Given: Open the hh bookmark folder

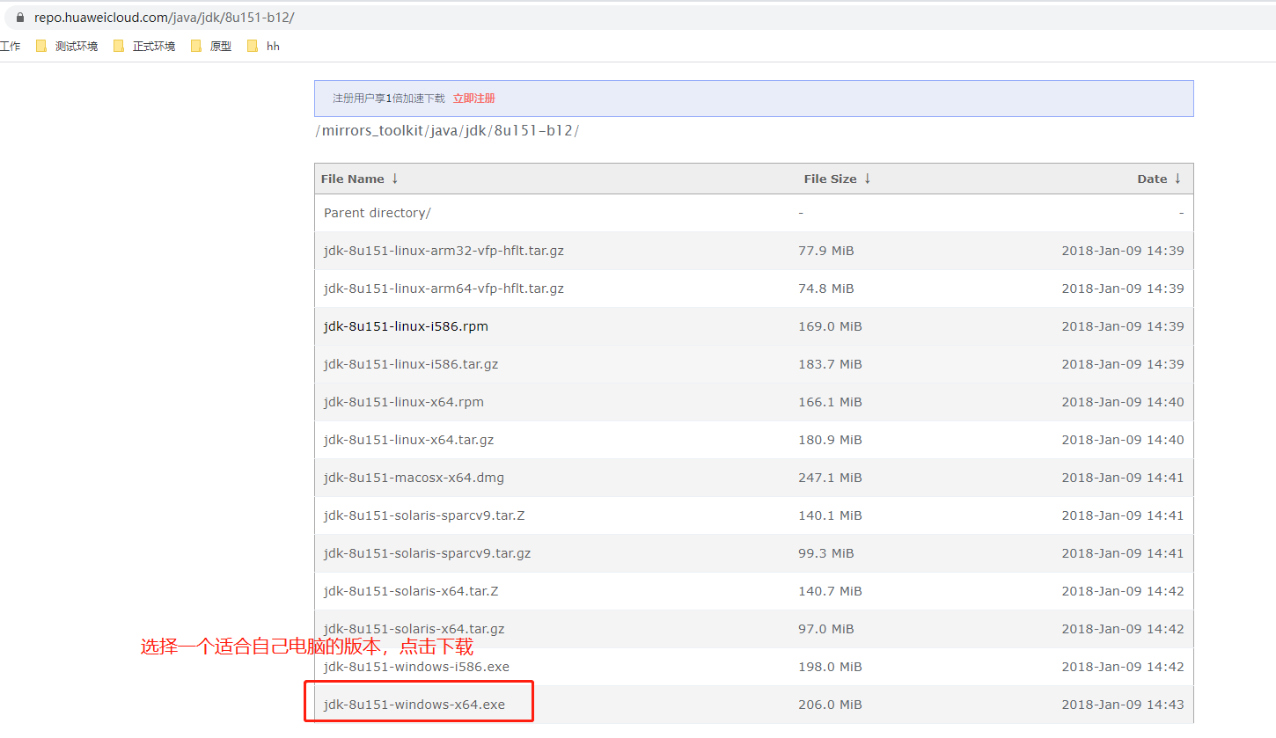Looking at the screenshot, I should (264, 47).
